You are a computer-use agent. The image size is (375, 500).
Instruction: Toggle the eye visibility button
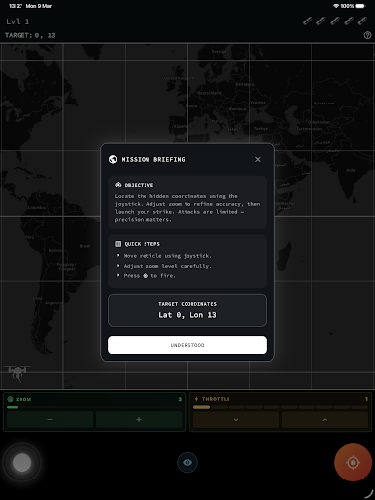coord(187,462)
